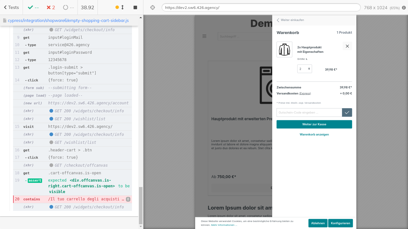Image resolution: width=408 pixels, height=229 pixels.
Task: Click Weiter einkaufen to close cart
Action: pos(290,20)
